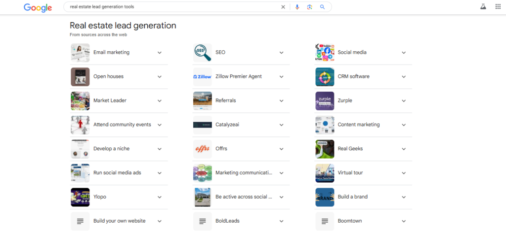
Task: Click the SEO magnifier thumbnail
Action: [202, 53]
